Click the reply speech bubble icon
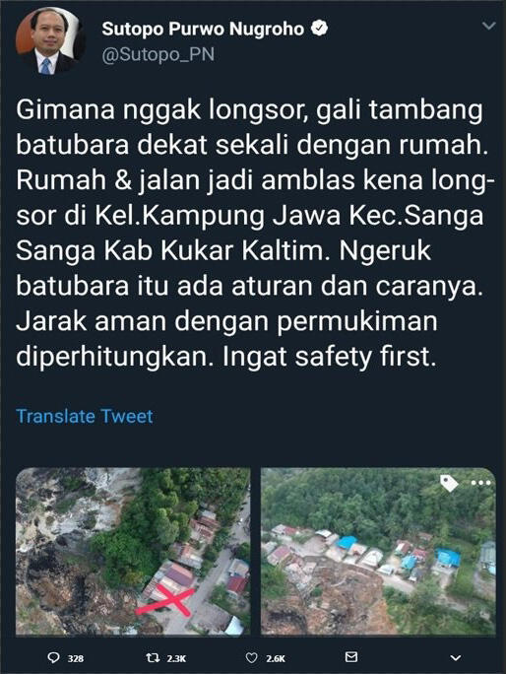Viewport: 506px width, 674px height. pos(53,657)
